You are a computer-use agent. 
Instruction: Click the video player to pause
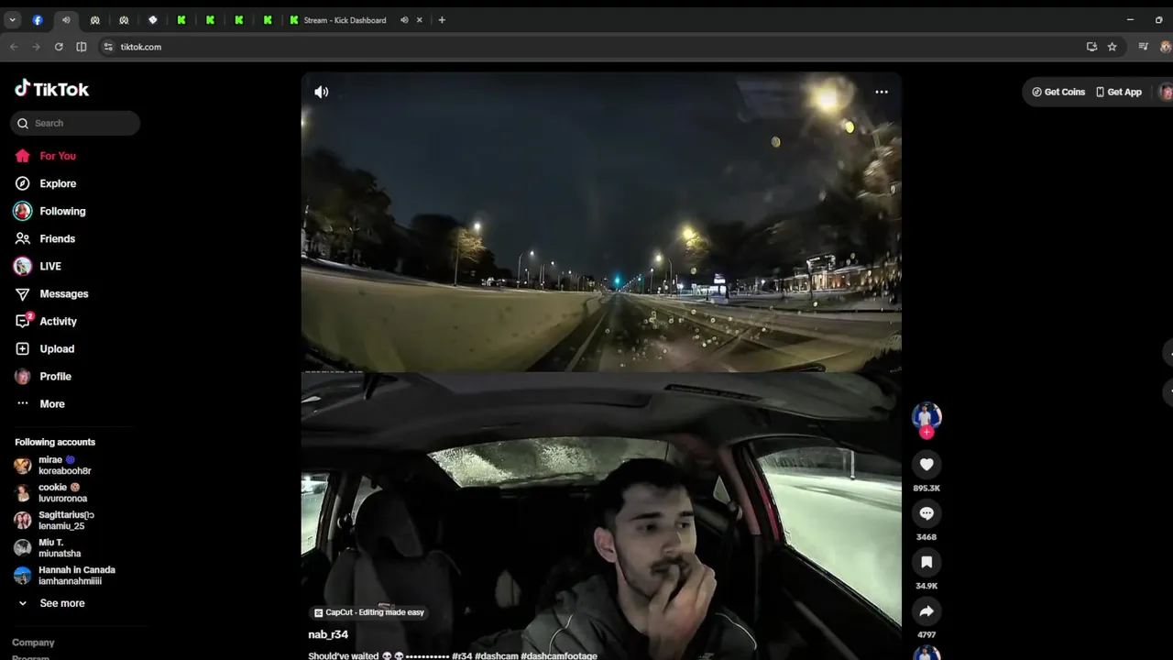click(x=601, y=367)
